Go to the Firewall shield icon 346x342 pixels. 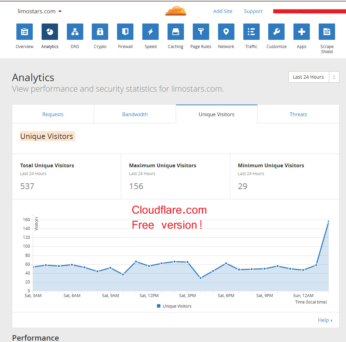pos(125,32)
